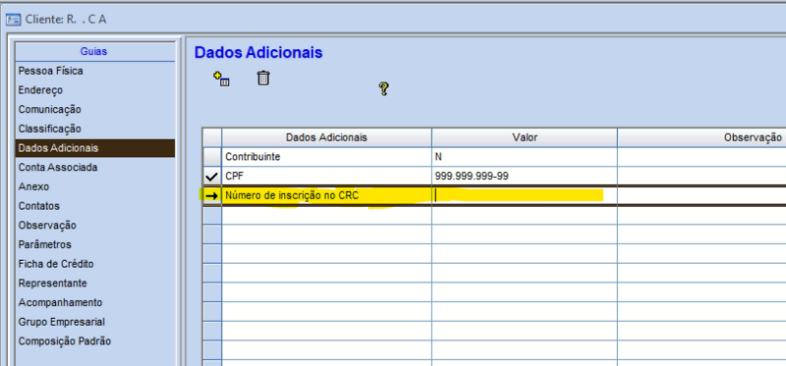Click the Dados Adicionais column header

326,137
